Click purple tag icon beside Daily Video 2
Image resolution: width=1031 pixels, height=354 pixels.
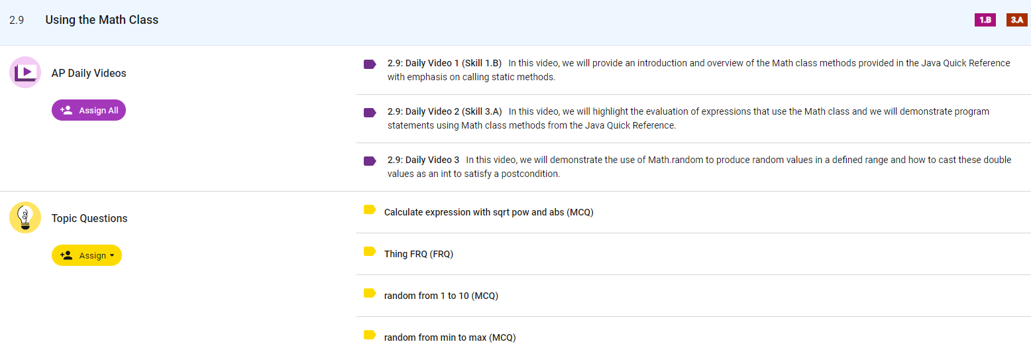[x=370, y=113]
